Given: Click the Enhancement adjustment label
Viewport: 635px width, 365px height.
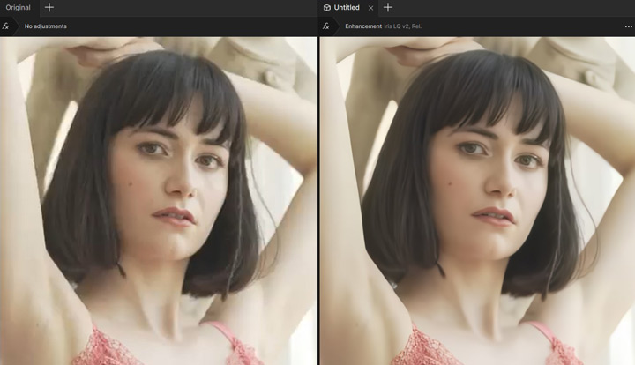Looking at the screenshot, I should tap(363, 26).
